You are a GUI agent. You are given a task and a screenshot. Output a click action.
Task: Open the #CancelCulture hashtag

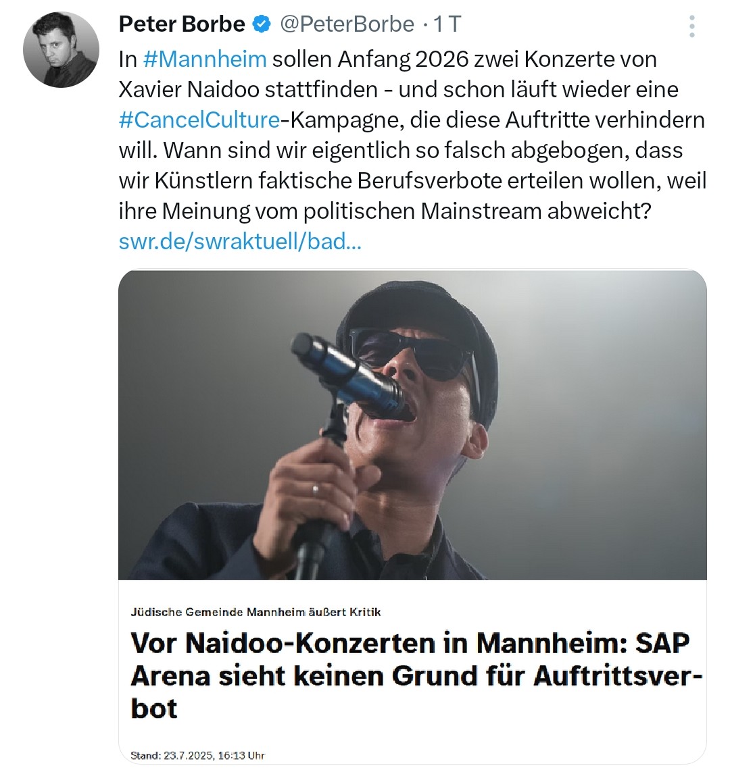[x=199, y=120]
